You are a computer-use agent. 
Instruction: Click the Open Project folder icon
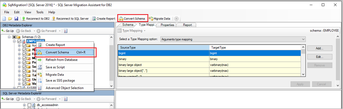tap(10, 19)
